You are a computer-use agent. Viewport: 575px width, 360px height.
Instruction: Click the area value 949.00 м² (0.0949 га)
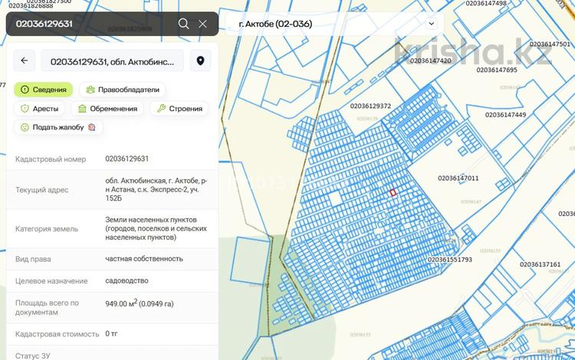pos(140,303)
